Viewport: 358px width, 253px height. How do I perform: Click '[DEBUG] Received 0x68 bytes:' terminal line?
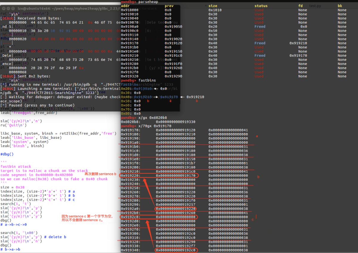30,18
